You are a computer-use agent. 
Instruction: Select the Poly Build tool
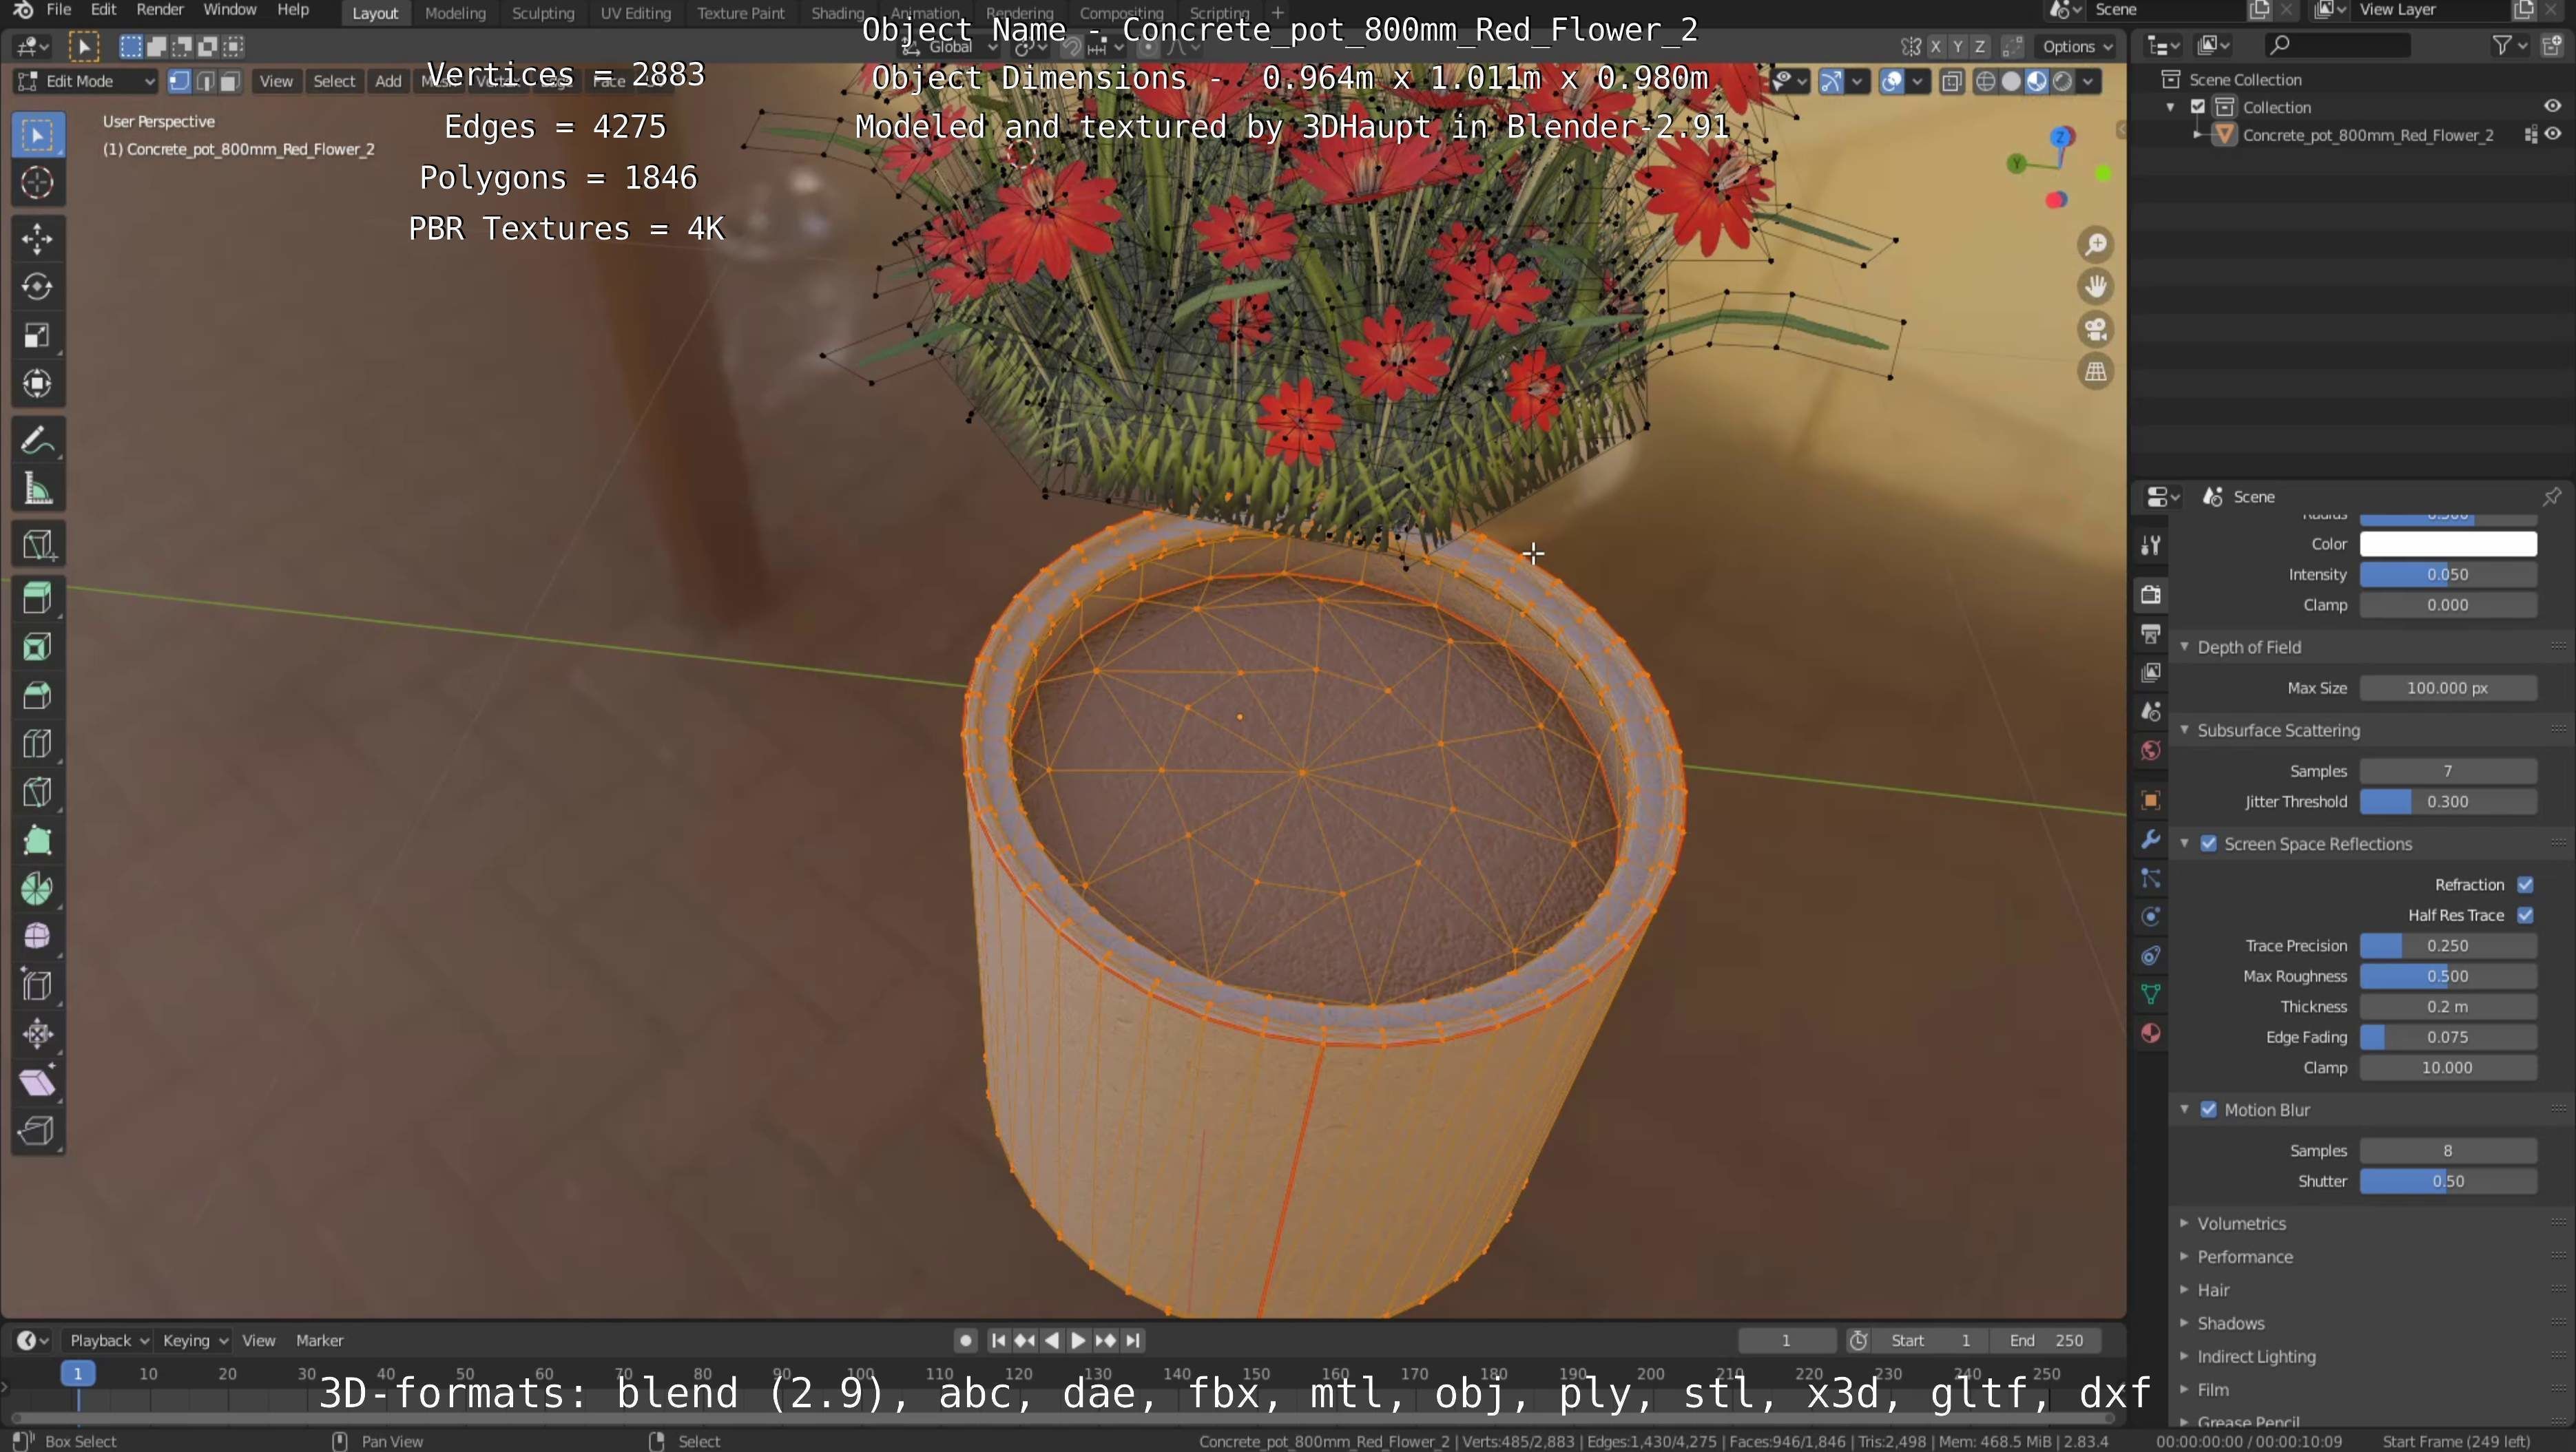pyautogui.click(x=37, y=841)
